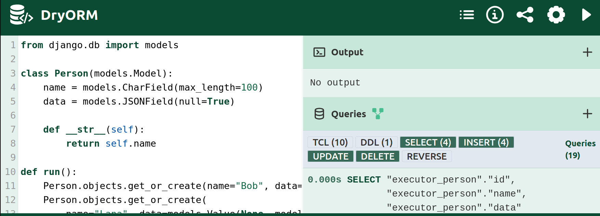Toggle the REVERSE query order button
The height and width of the screenshot is (216, 600).
tap(427, 156)
